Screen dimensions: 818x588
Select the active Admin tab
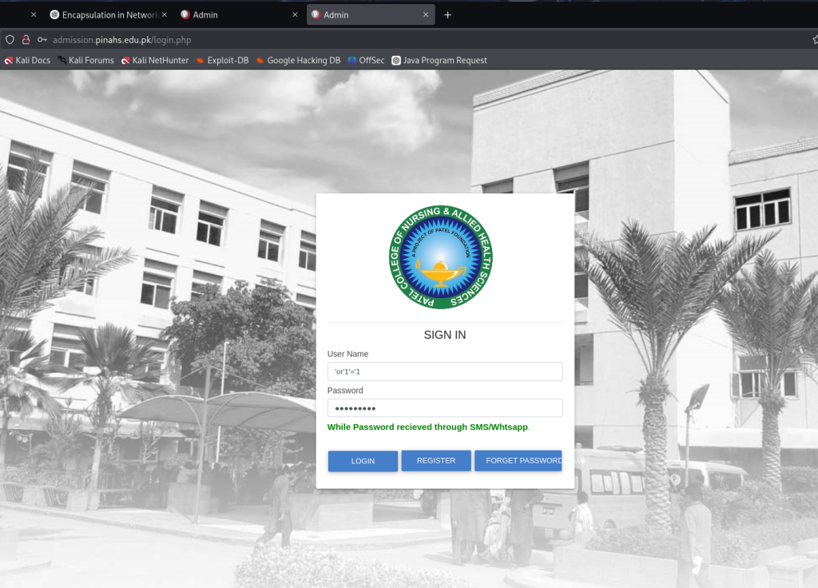coord(371,15)
